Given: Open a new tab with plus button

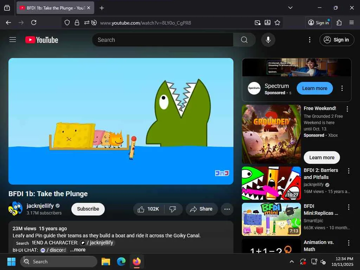Looking at the screenshot, I should (x=102, y=8).
